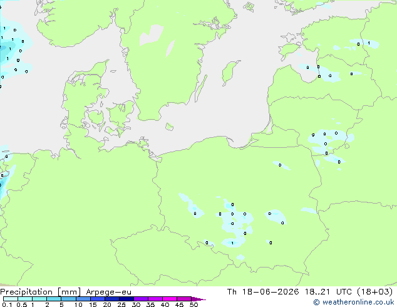Image resolution: width=397 pixels, height=307 pixels.
Task: Click the 0.1–0.5 mm palest legend swatch
Action: pyautogui.click(x=11, y=299)
